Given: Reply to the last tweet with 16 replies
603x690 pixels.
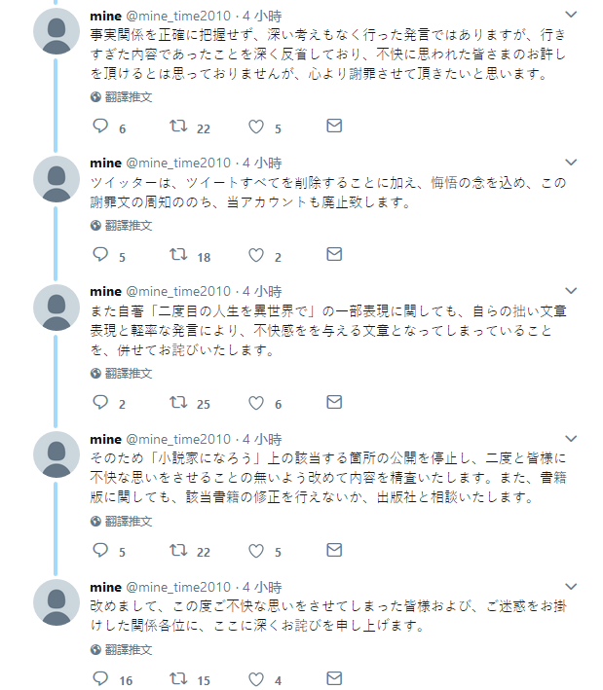Looking at the screenshot, I should (100, 678).
